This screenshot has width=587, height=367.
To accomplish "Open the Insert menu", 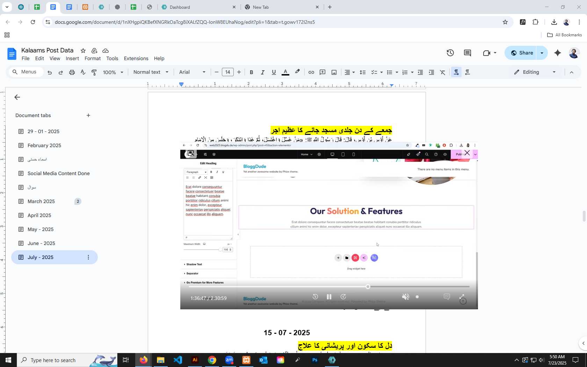I will [x=72, y=58].
